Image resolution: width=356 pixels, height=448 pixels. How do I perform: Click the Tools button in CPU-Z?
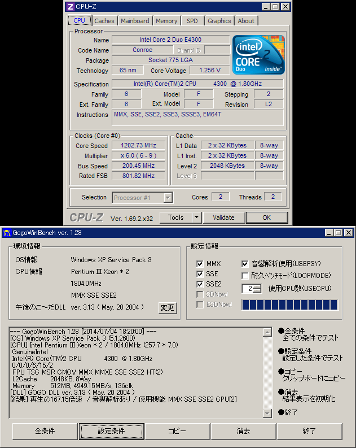(175, 218)
